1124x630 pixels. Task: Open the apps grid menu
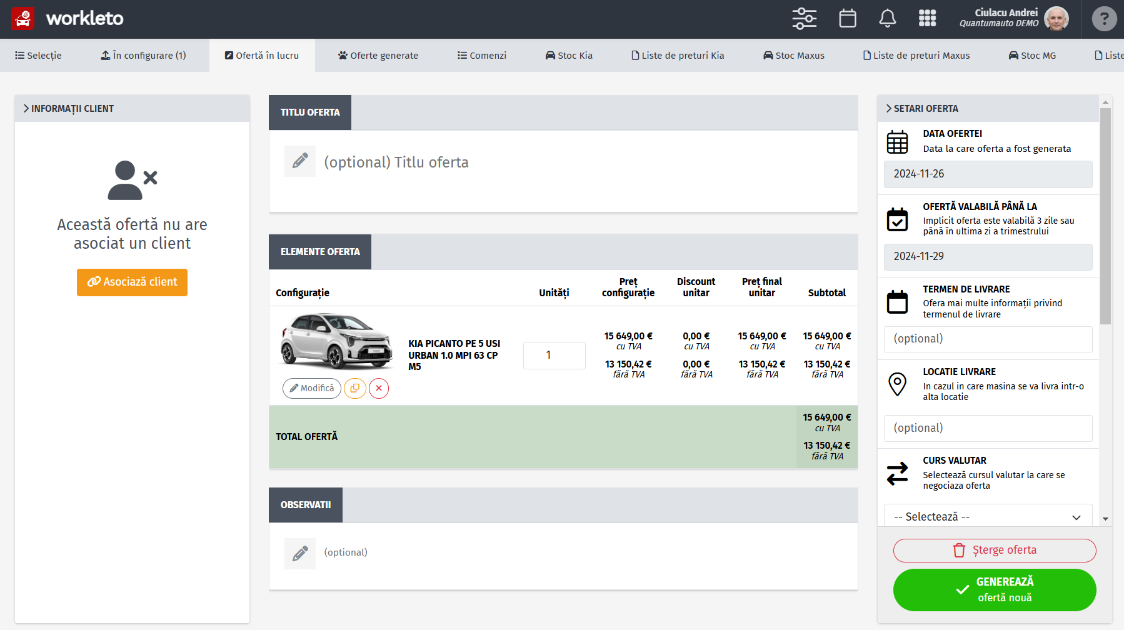[928, 19]
